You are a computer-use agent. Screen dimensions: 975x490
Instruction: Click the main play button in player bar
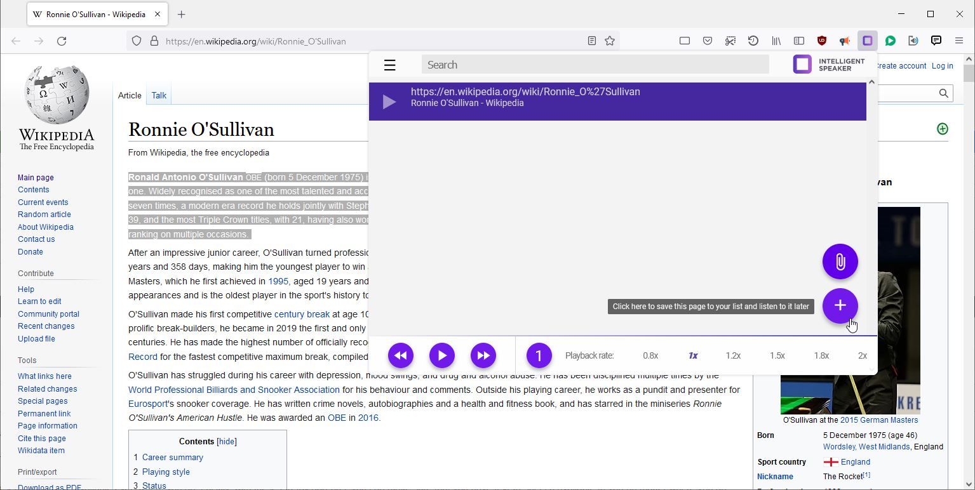coord(441,355)
